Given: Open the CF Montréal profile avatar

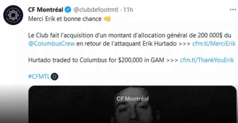Looking at the screenshot, I should [x=13, y=15].
